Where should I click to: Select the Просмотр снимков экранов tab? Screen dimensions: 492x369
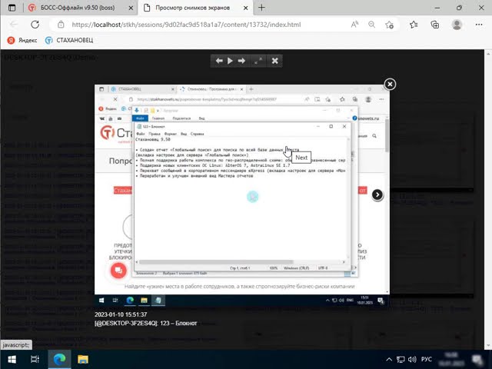point(191,8)
